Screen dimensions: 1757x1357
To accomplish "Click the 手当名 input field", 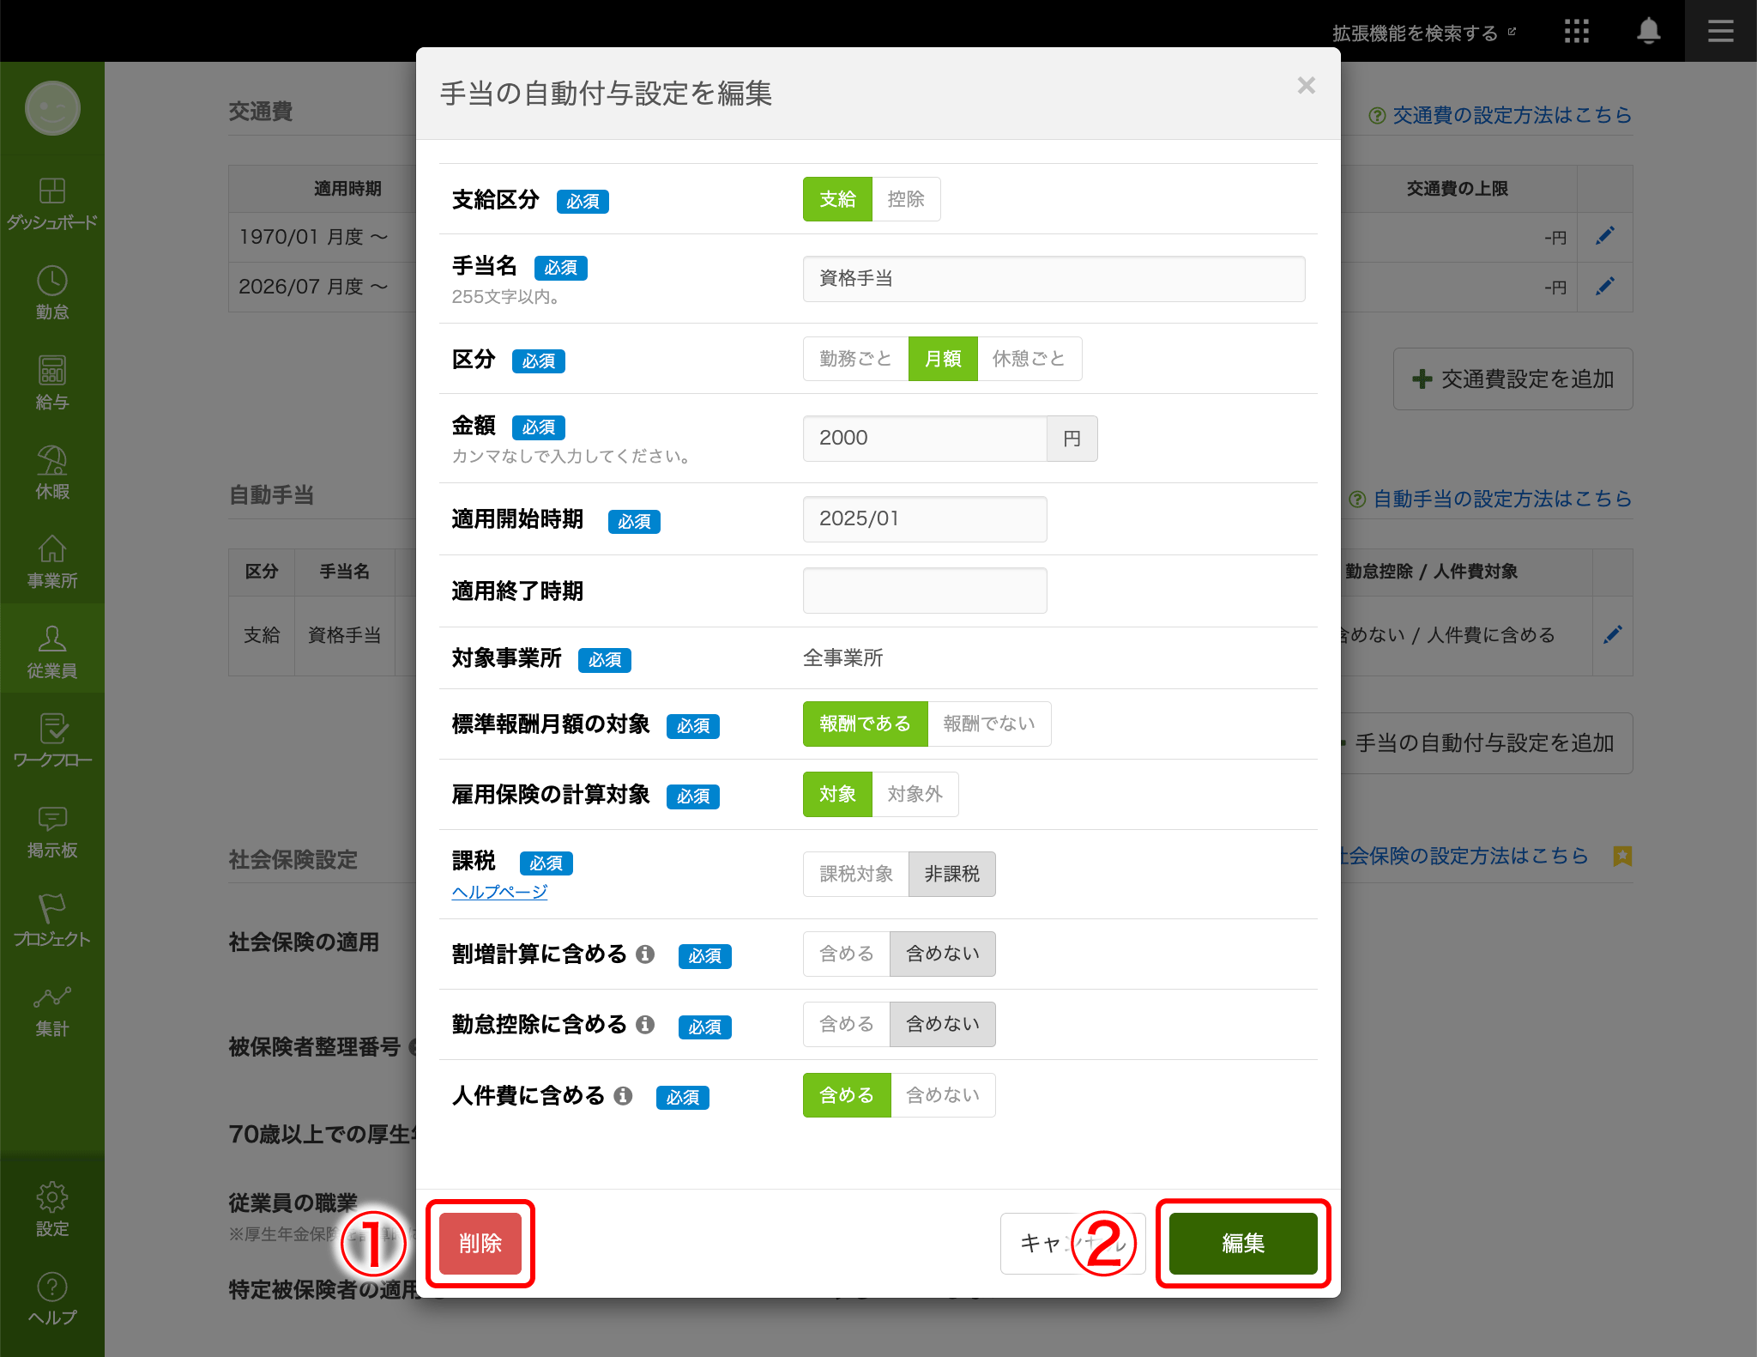I will 1054,278.
